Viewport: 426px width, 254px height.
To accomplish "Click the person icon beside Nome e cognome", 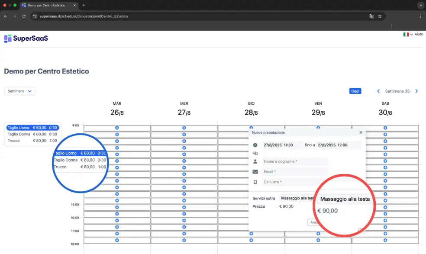I will pyautogui.click(x=255, y=161).
